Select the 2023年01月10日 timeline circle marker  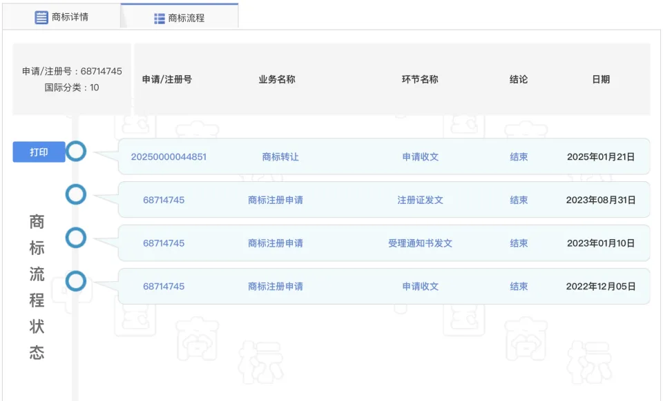[x=75, y=238]
